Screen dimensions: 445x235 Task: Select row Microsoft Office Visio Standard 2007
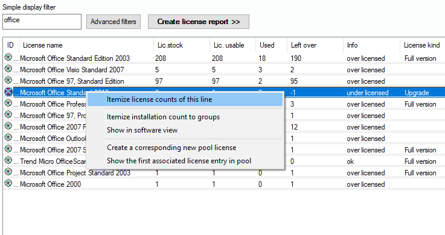click(224, 70)
